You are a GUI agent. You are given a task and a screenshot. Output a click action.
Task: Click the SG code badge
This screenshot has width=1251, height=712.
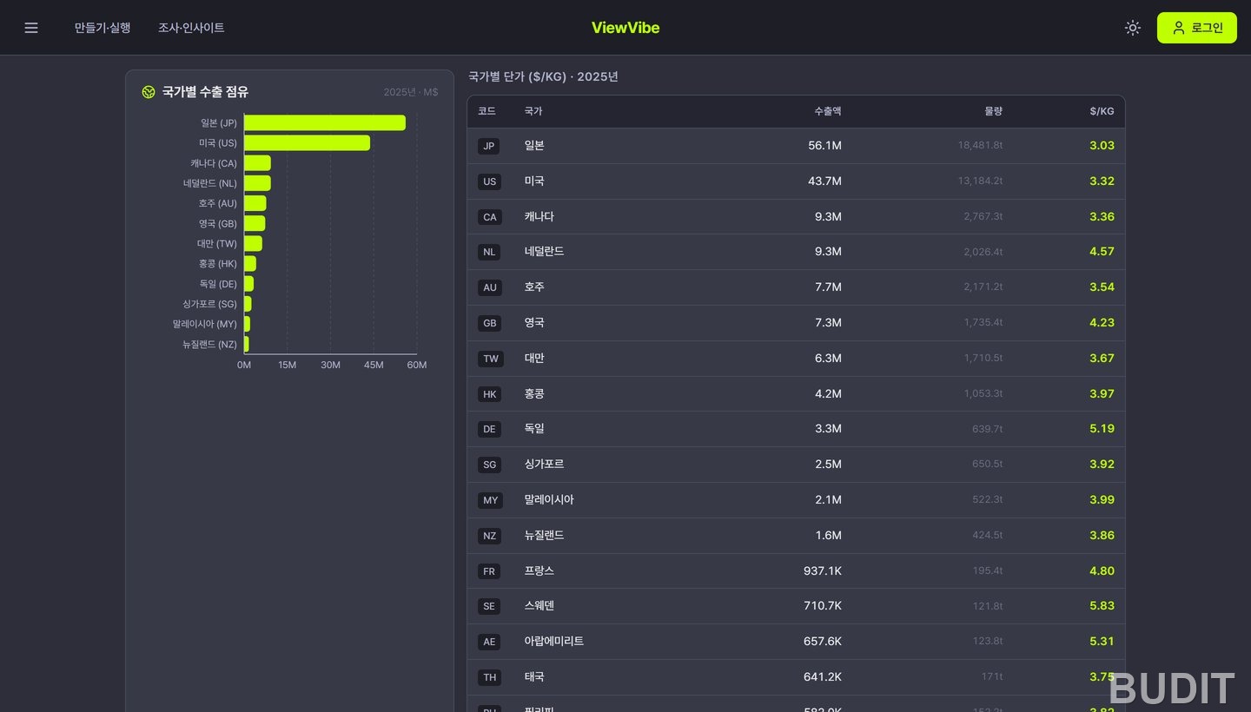(490, 465)
